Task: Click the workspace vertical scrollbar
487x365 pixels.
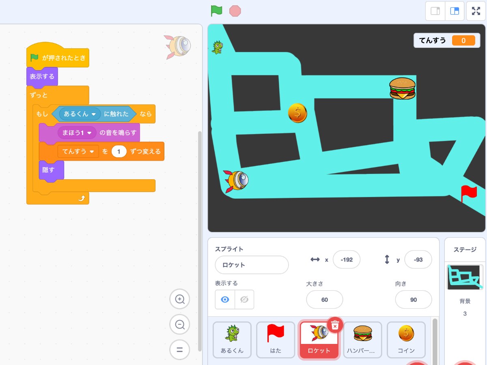Action: tap(199, 241)
